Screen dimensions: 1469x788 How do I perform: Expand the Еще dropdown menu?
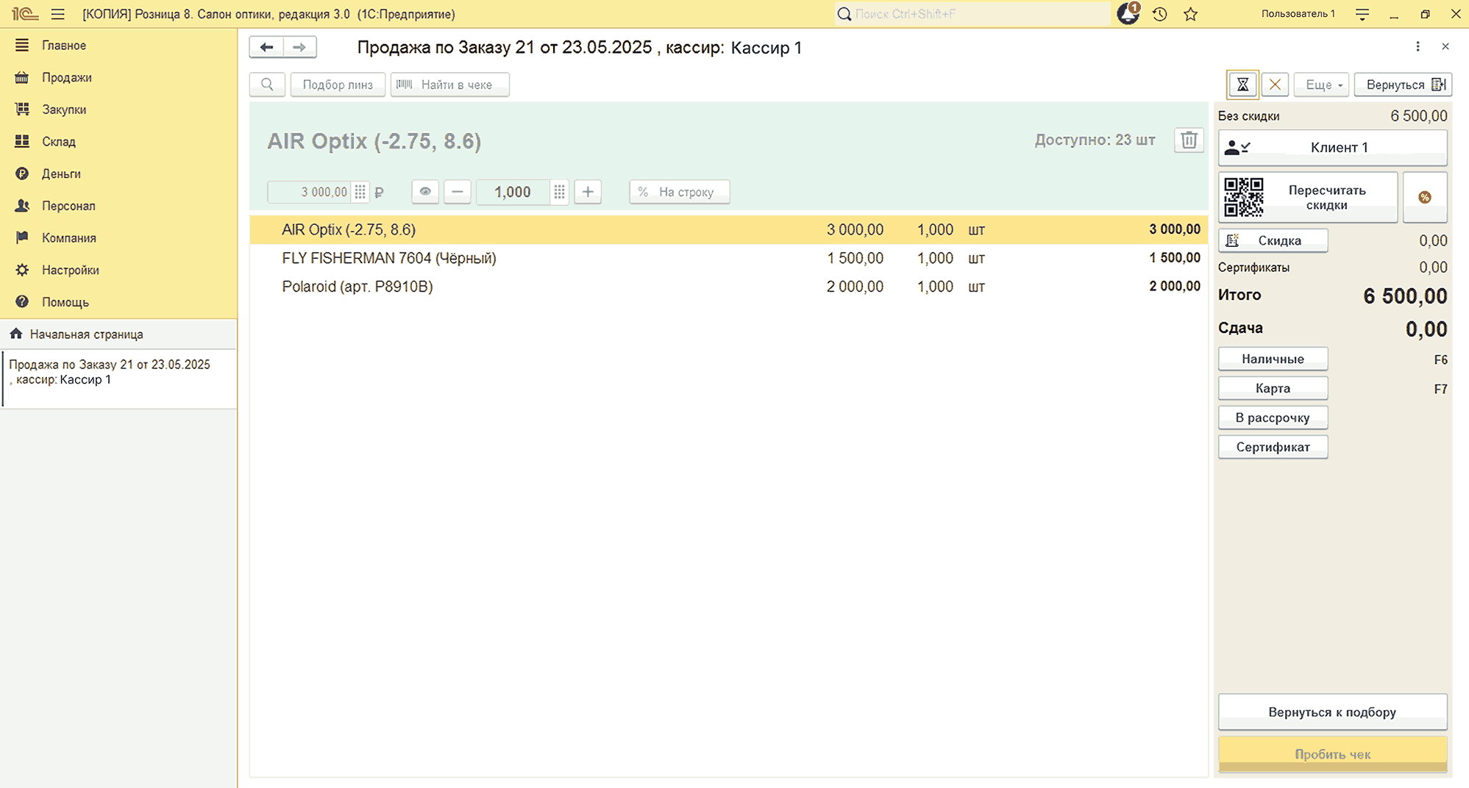pos(1322,85)
